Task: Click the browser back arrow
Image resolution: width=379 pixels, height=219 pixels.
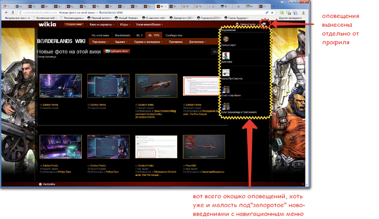Action: (7, 12)
